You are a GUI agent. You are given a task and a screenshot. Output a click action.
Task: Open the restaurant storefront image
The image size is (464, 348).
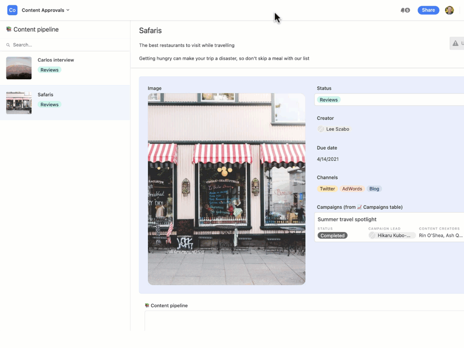click(226, 189)
